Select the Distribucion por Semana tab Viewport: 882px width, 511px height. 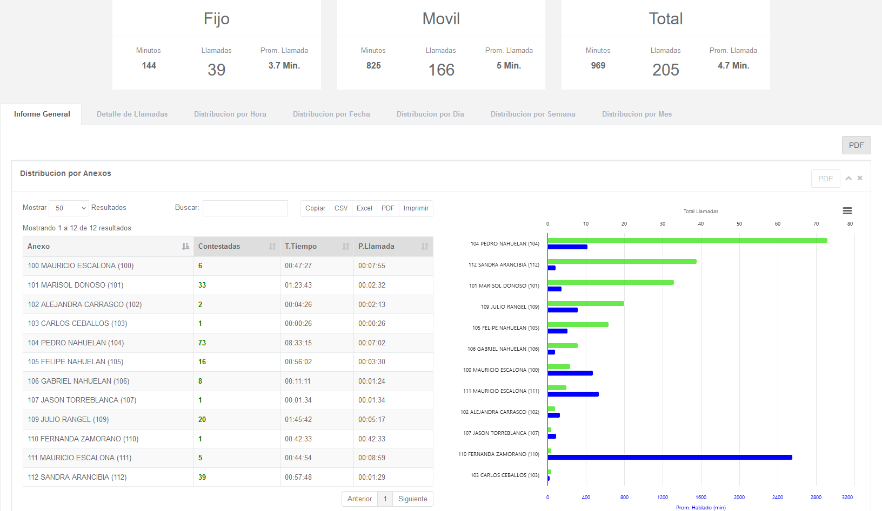click(532, 114)
